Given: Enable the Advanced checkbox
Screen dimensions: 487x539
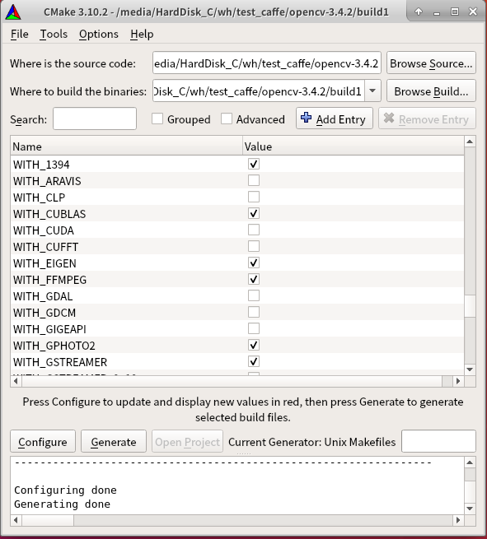Looking at the screenshot, I should tap(226, 118).
